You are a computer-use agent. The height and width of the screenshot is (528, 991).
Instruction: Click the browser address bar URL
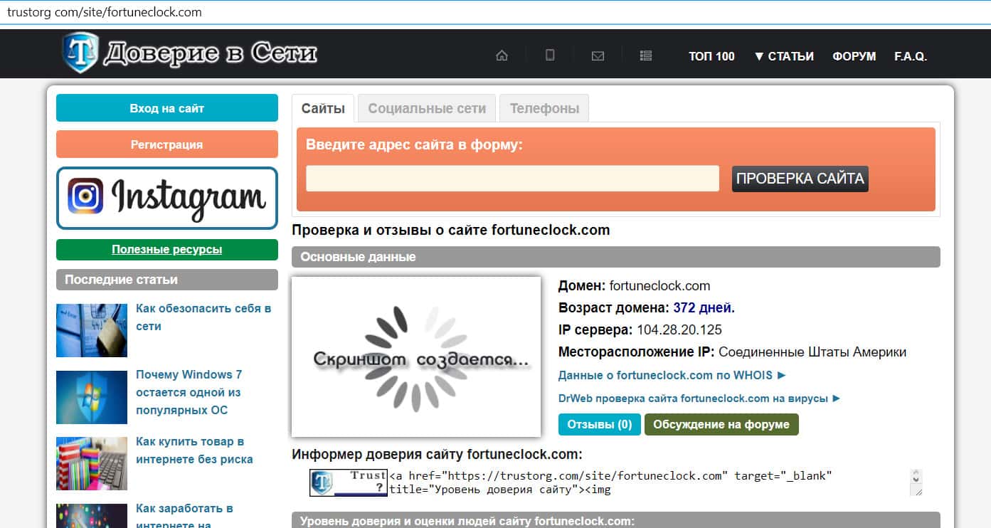tap(105, 12)
